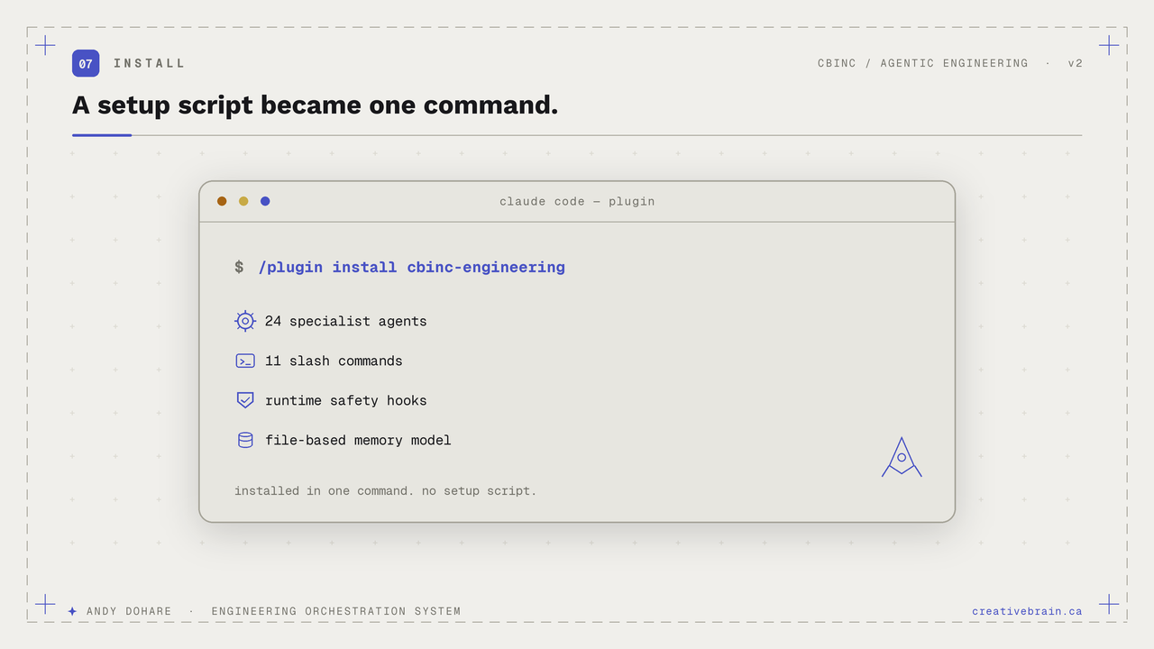The image size is (1154, 649).
Task: Click the brown terminal window dot
Action: [x=222, y=201]
